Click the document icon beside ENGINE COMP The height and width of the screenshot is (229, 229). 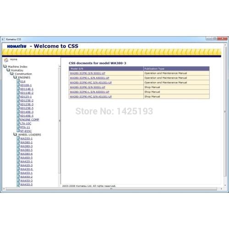coord(18,119)
